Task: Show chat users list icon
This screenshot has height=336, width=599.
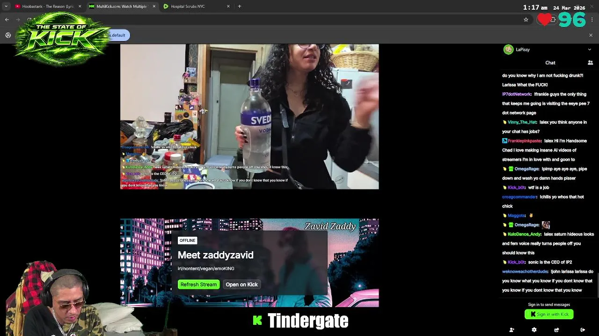Action: point(590,63)
